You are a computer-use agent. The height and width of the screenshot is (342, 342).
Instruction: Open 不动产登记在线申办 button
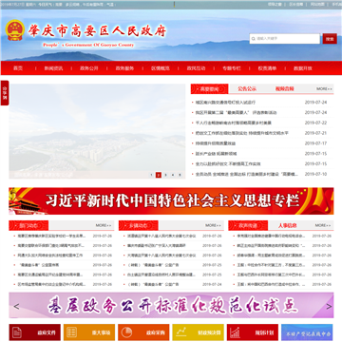[x=307, y=332]
